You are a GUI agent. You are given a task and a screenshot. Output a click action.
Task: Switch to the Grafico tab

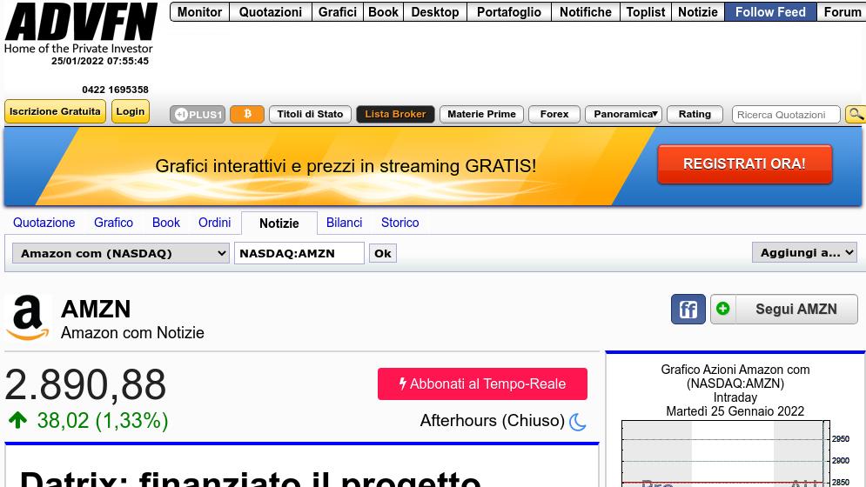(113, 223)
